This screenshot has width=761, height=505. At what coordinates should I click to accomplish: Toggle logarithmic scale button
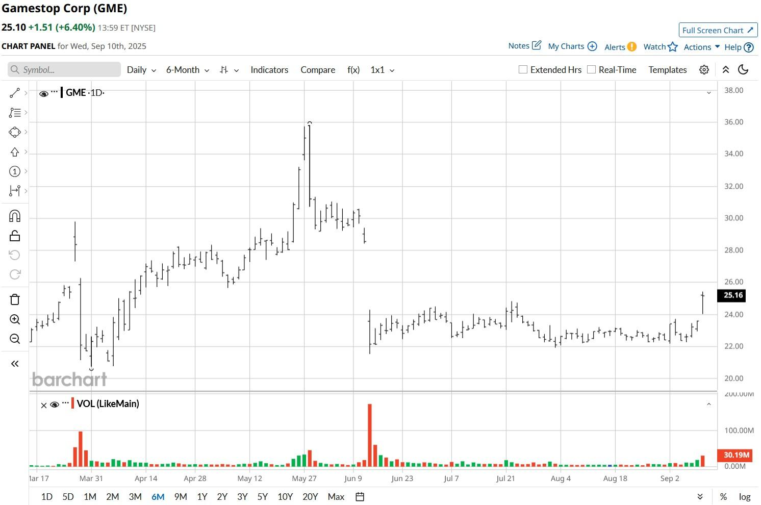pos(745,497)
